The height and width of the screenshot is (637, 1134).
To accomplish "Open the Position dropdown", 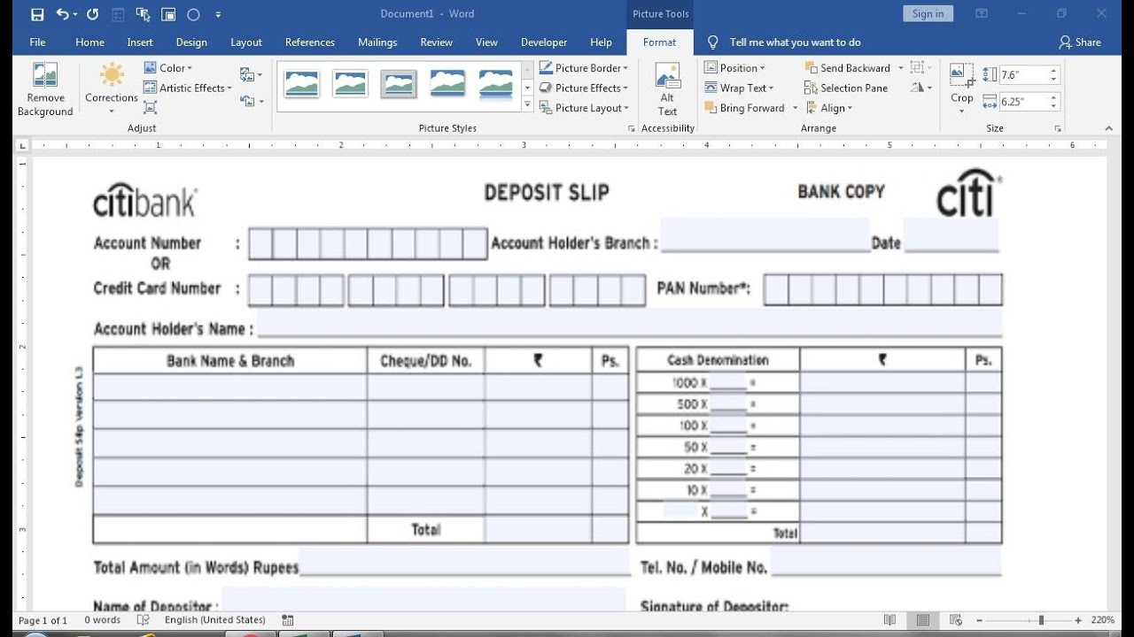I will point(735,68).
